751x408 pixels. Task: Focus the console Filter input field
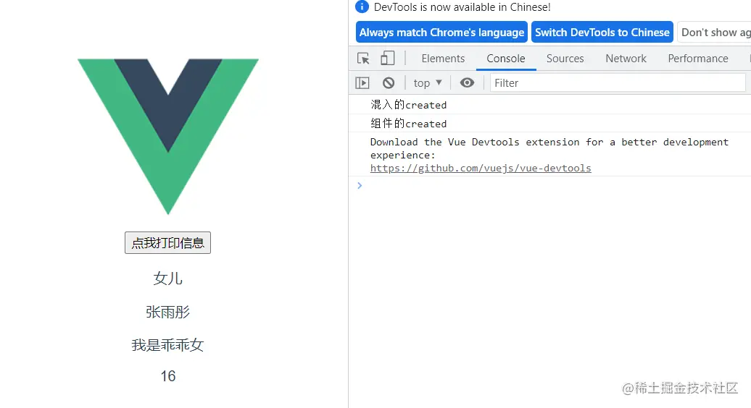pos(618,83)
